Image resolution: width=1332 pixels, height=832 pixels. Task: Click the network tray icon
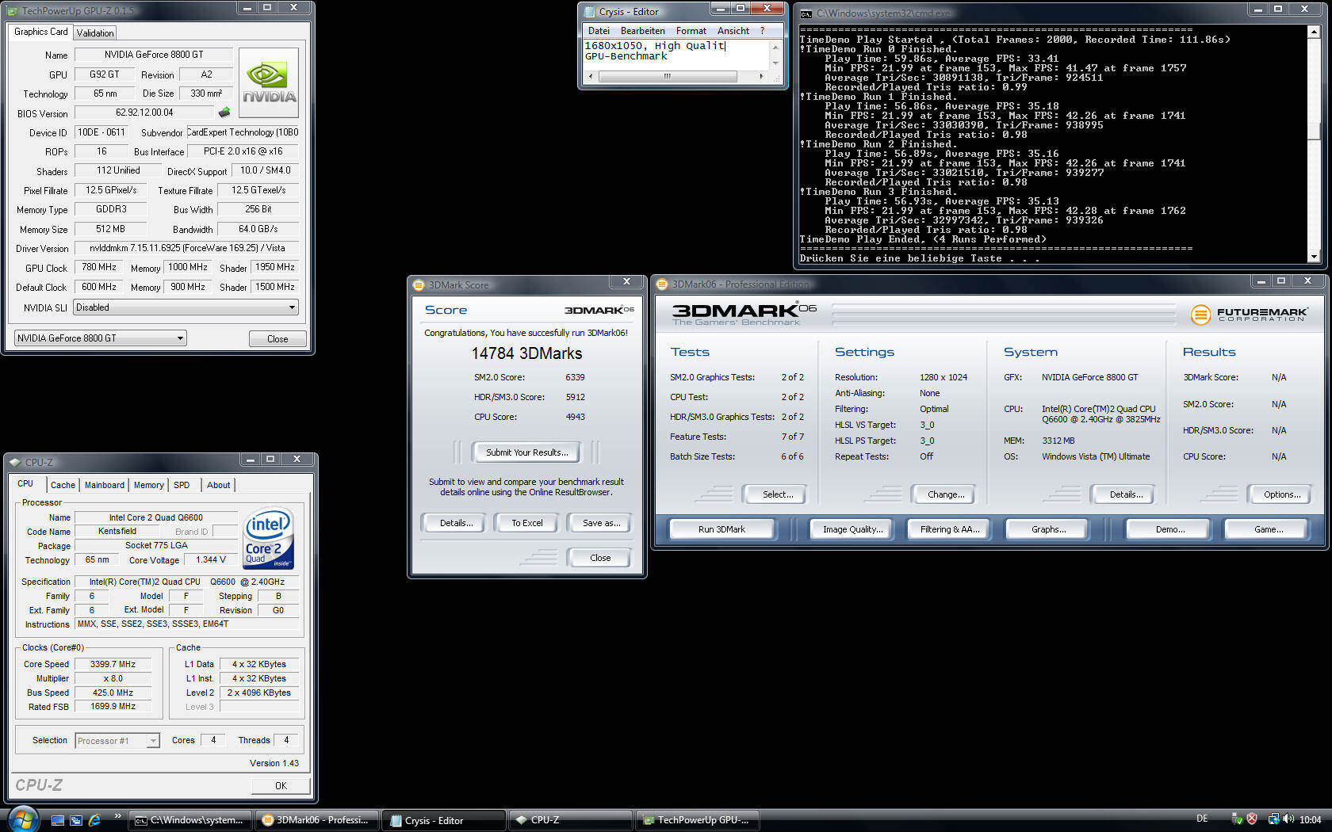[1273, 819]
